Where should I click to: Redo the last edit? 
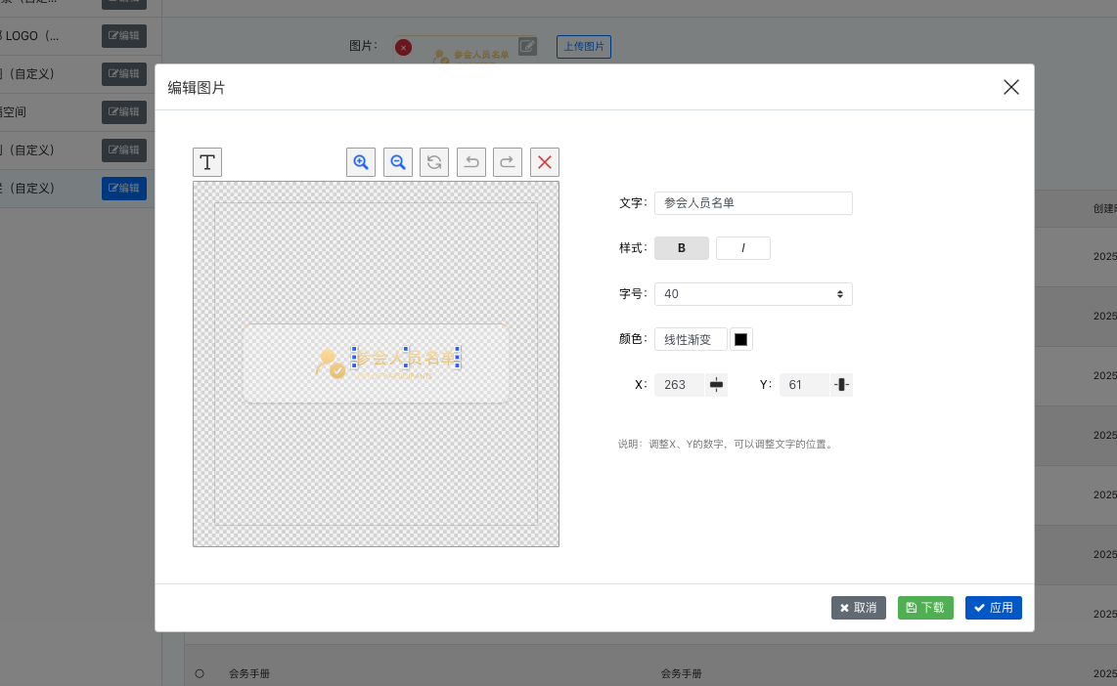[508, 162]
